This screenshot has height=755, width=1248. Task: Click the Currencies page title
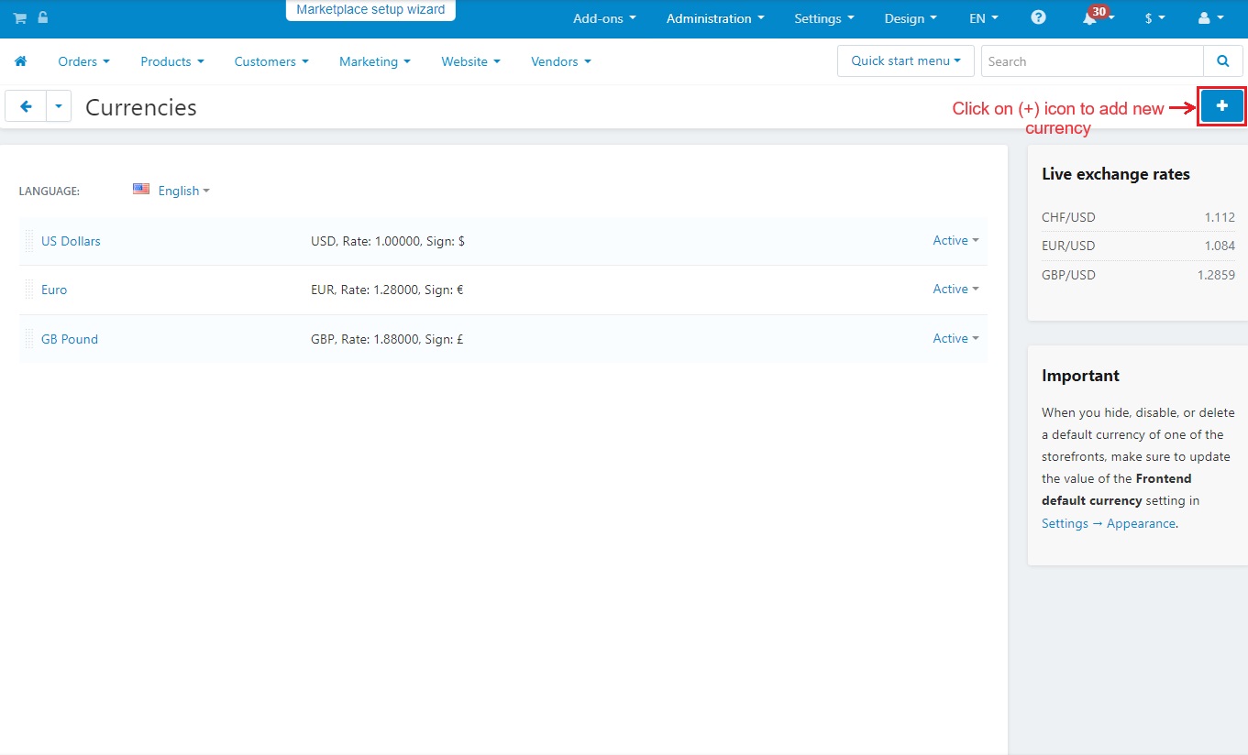(x=141, y=107)
